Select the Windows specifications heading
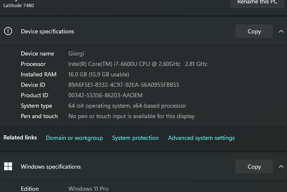 click(51, 167)
